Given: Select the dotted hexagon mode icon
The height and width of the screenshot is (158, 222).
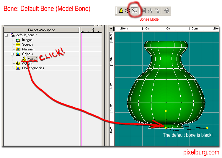Looking at the screenshot, I should point(127,11).
